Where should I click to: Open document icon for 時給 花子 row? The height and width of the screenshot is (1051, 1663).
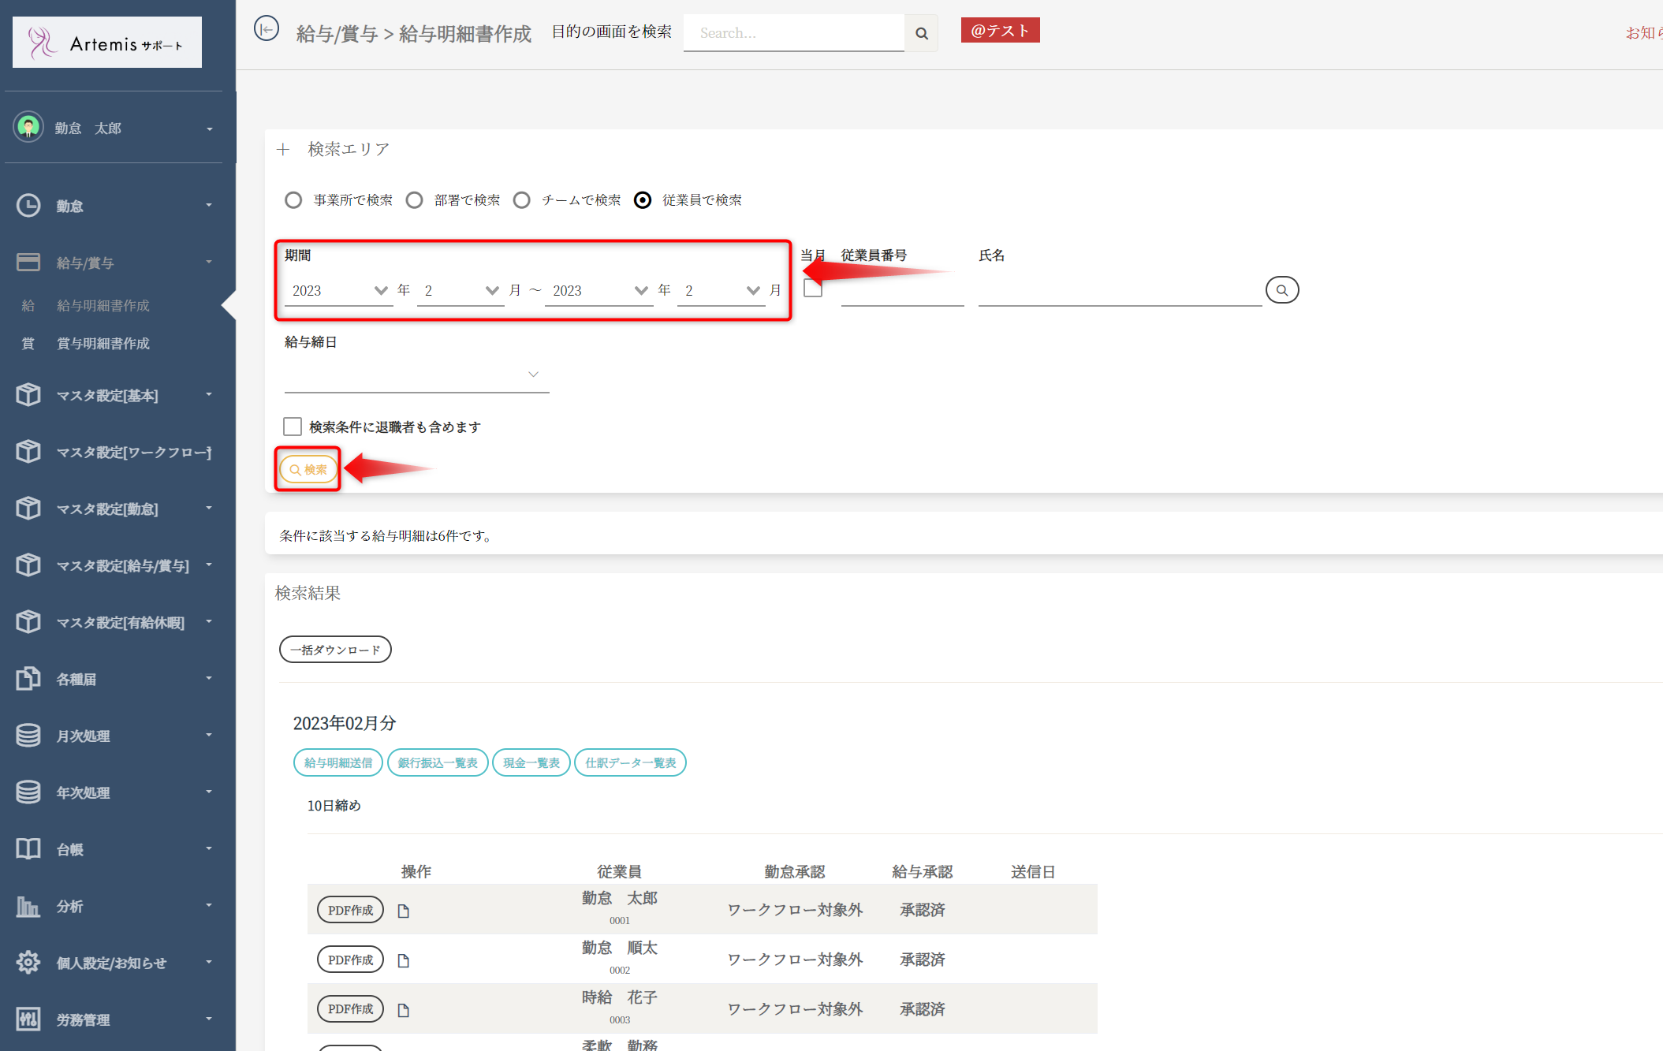coord(404,1010)
